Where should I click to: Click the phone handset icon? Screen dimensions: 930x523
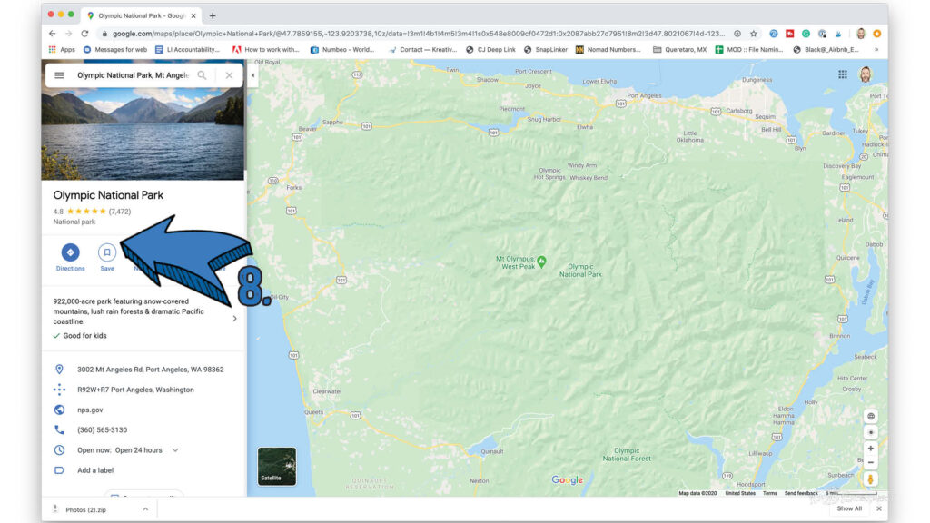click(59, 429)
